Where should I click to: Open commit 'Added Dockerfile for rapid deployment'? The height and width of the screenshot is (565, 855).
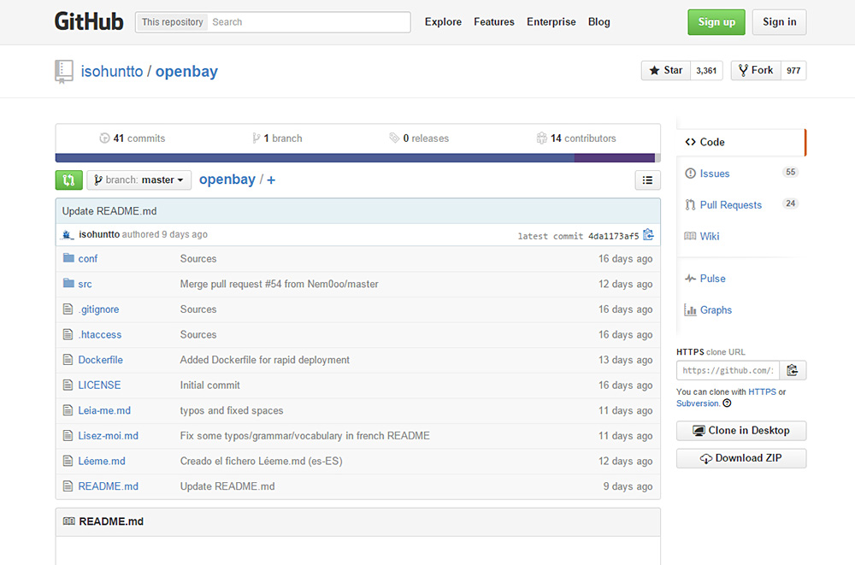pos(264,360)
